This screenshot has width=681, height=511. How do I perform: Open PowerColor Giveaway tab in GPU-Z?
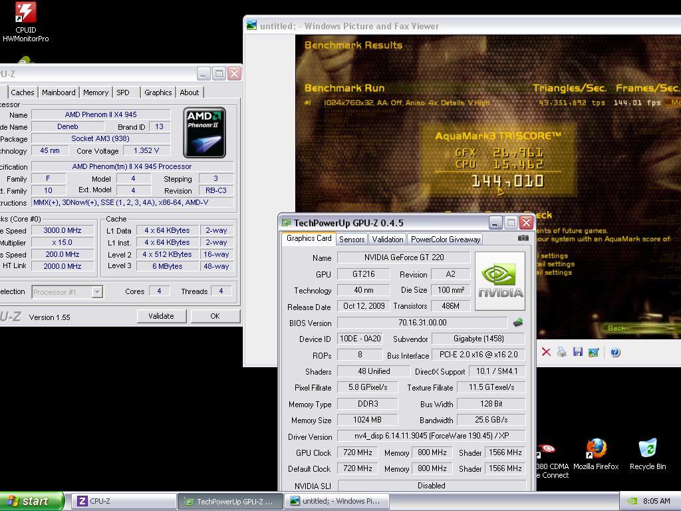(x=446, y=239)
